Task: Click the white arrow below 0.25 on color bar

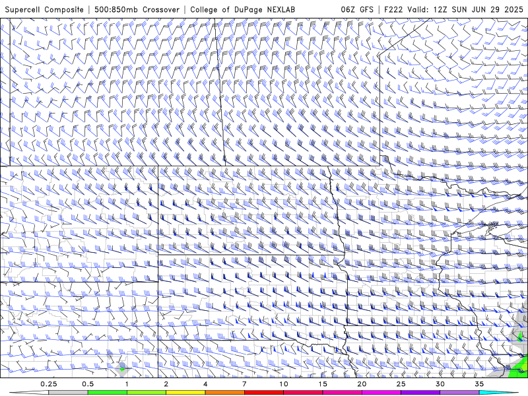Action: 29,393
